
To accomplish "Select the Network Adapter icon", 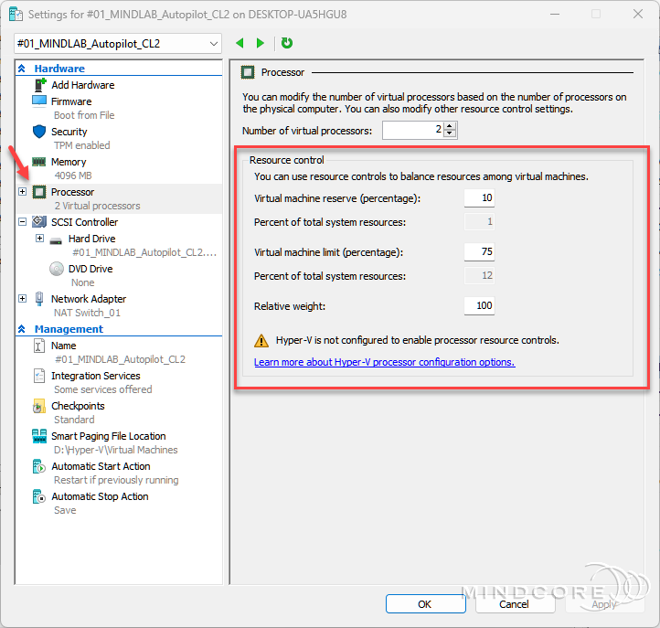I will point(39,299).
